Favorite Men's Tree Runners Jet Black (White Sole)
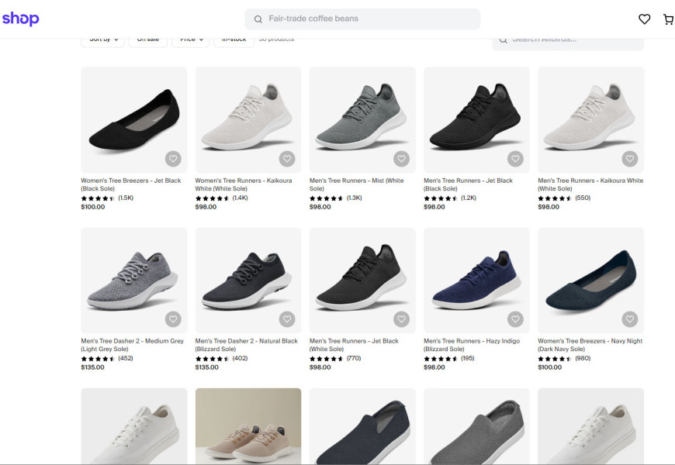The height and width of the screenshot is (465, 675). pos(401,319)
